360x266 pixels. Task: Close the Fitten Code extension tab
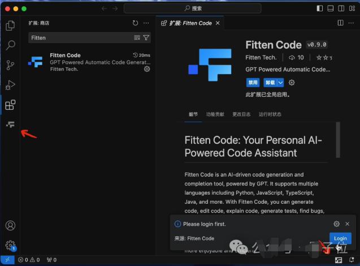(218, 23)
